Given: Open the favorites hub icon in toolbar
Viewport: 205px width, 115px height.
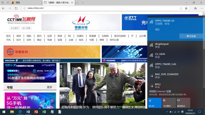Looking at the screenshot, I should click(195, 8).
